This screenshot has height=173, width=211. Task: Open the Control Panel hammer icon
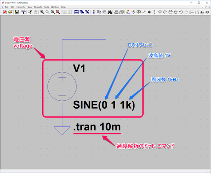(23, 12)
